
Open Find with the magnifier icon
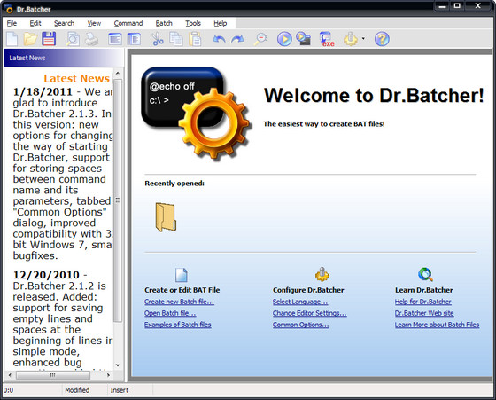click(261, 39)
